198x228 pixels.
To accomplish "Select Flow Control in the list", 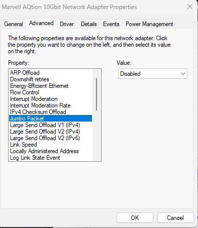I will [x=50, y=92].
